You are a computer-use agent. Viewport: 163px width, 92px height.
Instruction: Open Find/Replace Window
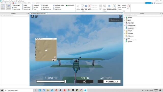coord(59,5)
